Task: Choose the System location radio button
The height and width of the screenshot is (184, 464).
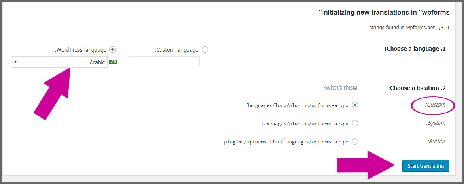Action: [355, 123]
